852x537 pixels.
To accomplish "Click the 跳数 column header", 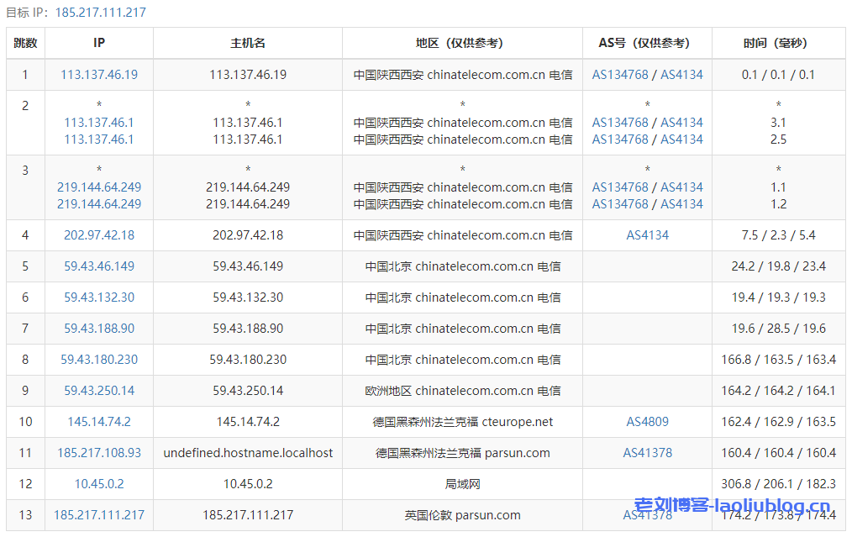I will pyautogui.click(x=25, y=43).
